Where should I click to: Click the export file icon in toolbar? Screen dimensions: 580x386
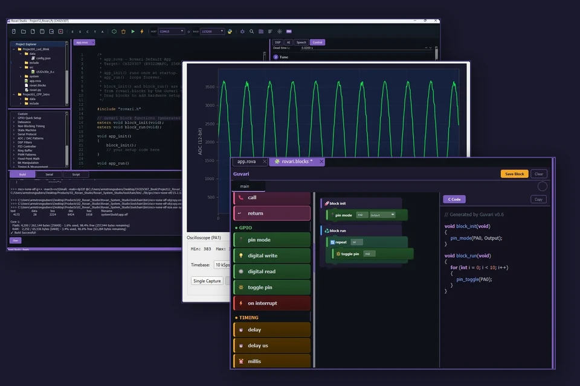51,32
